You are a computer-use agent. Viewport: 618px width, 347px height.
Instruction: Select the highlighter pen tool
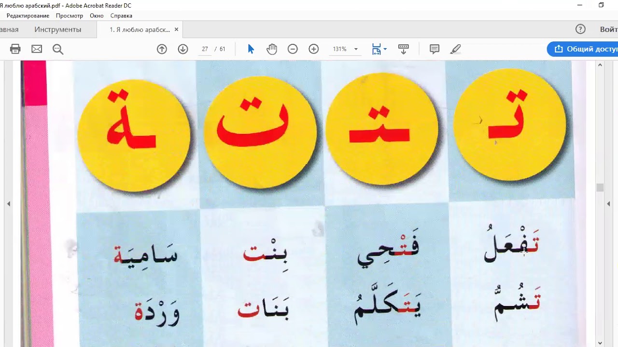click(x=455, y=49)
